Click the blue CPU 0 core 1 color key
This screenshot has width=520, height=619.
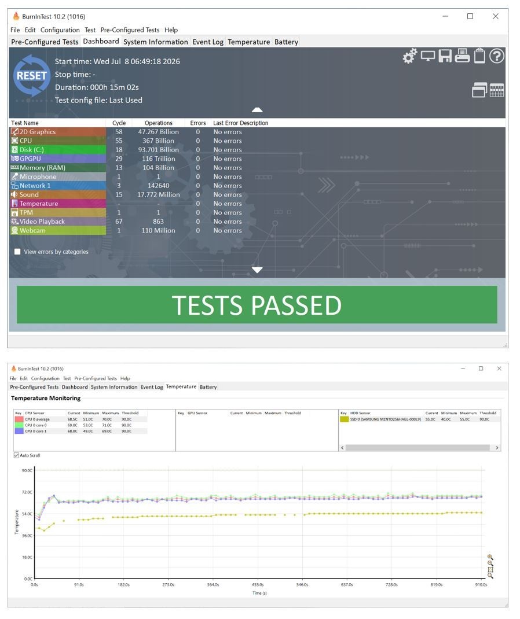(19, 431)
